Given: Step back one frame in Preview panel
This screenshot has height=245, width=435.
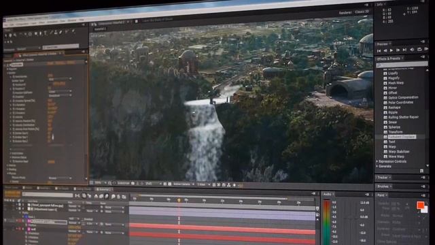Looking at the screenshot, I should [385, 50].
